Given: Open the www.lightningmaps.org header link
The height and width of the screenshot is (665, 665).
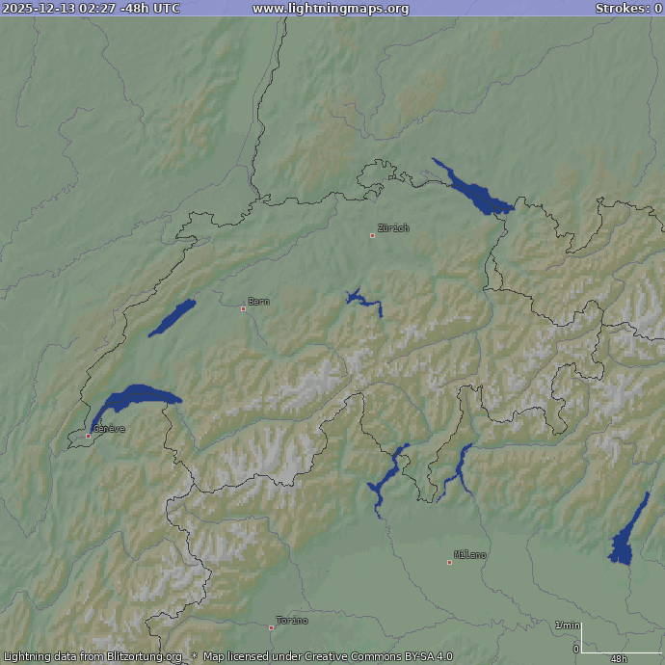Looking at the screenshot, I should pos(331,9).
